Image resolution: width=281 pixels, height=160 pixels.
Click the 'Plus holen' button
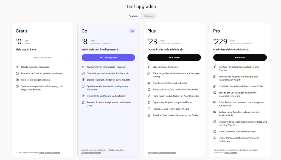tap(174, 57)
